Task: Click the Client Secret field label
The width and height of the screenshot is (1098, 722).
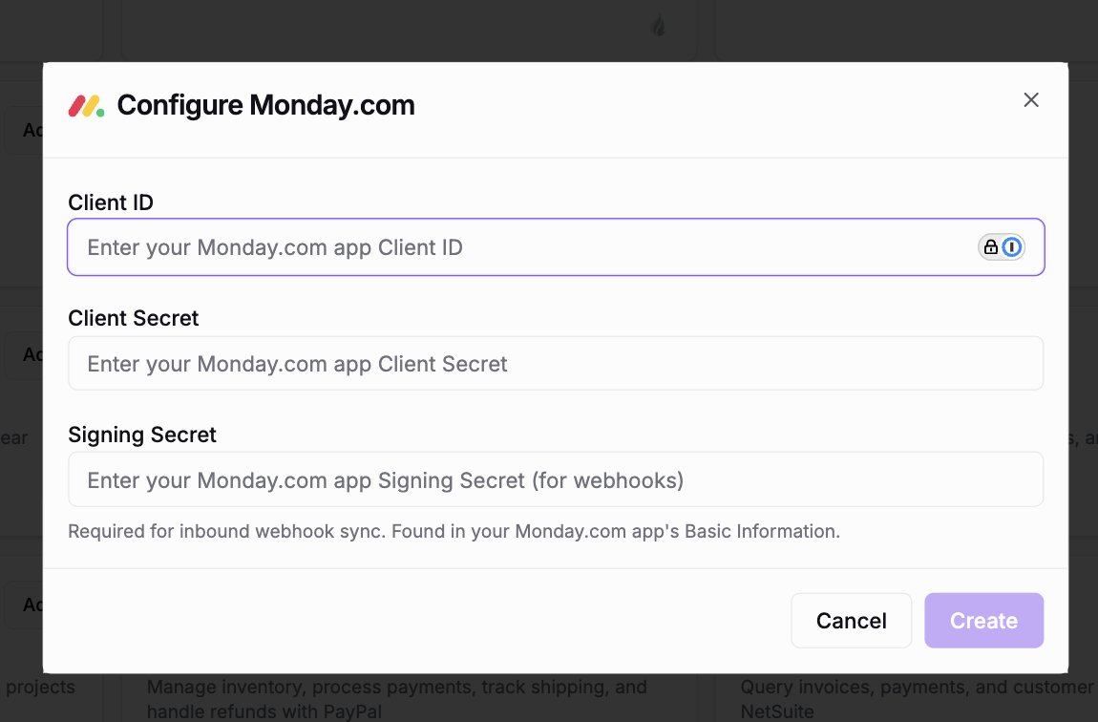Action: coord(133,318)
